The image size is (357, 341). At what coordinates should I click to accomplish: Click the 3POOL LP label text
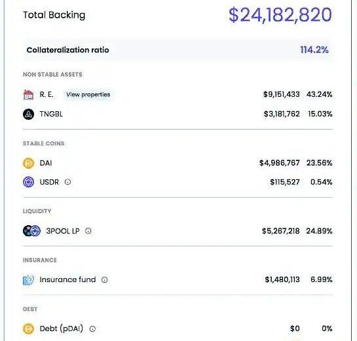(63, 231)
